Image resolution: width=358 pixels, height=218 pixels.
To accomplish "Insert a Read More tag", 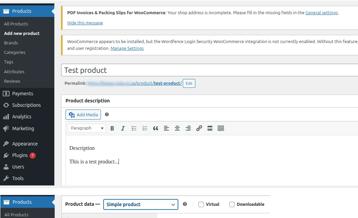I will click(x=210, y=128).
